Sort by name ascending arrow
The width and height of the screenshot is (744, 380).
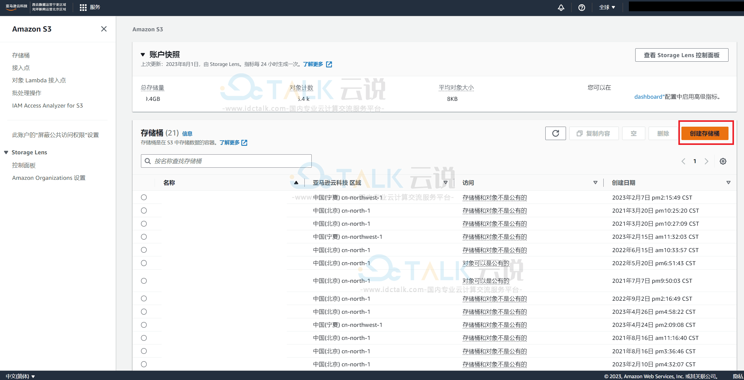[296, 183]
